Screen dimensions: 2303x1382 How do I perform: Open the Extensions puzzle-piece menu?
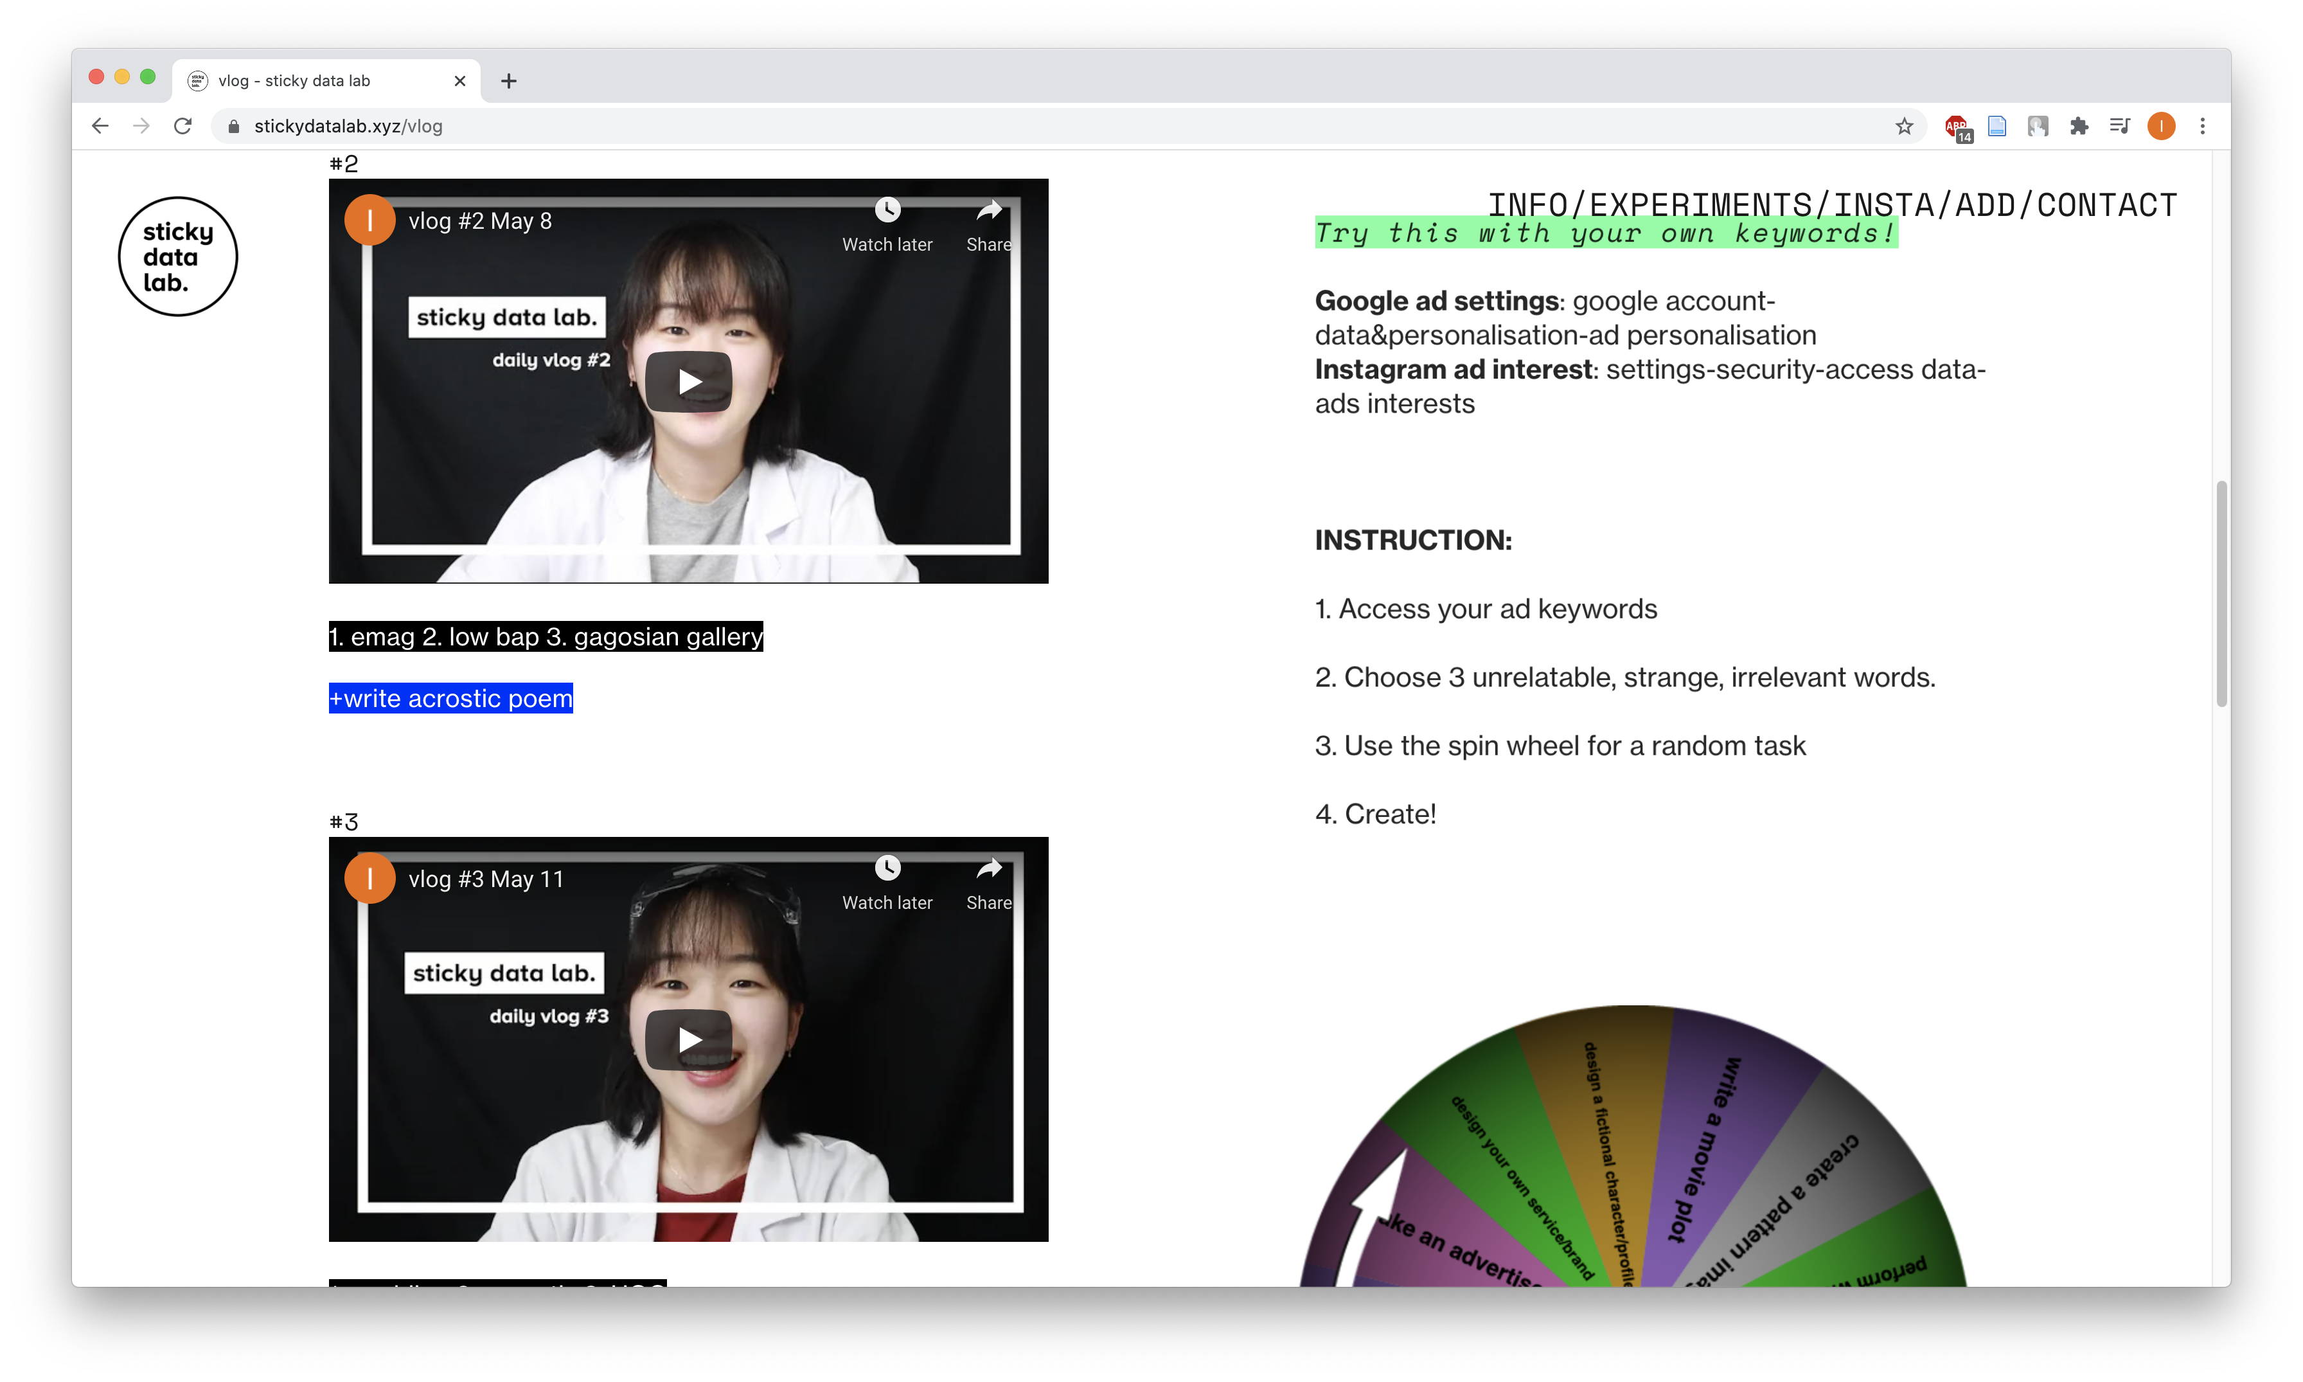click(x=2079, y=127)
